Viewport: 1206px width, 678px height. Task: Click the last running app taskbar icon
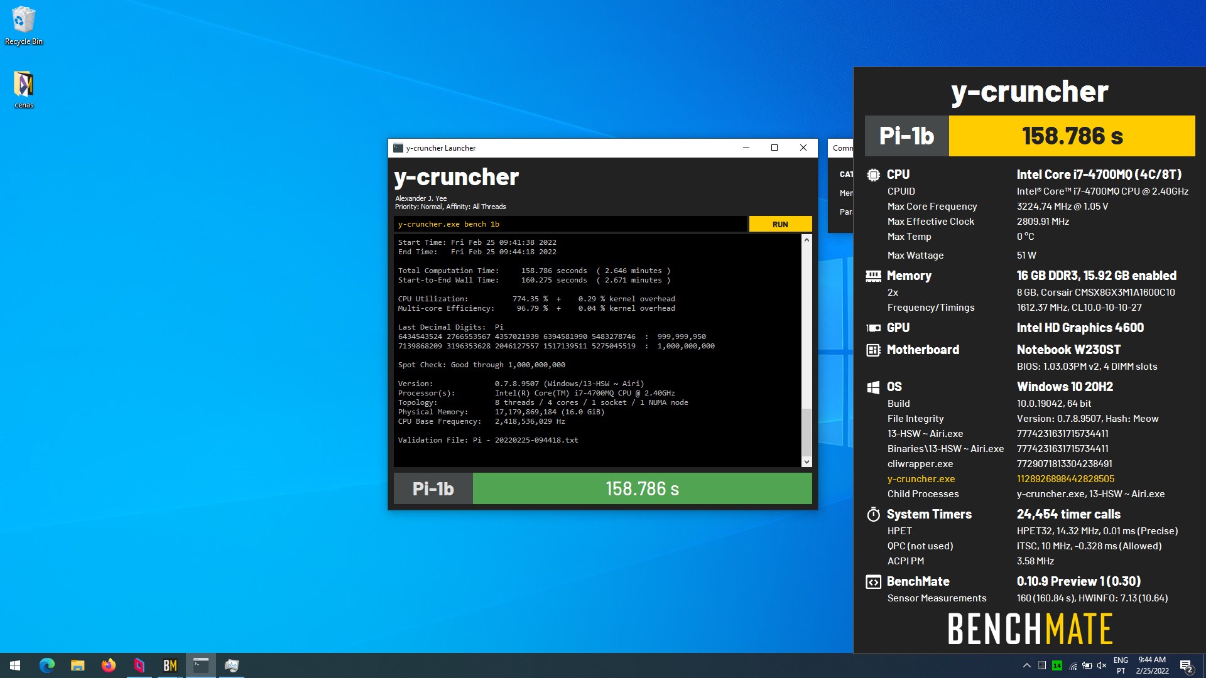(231, 665)
